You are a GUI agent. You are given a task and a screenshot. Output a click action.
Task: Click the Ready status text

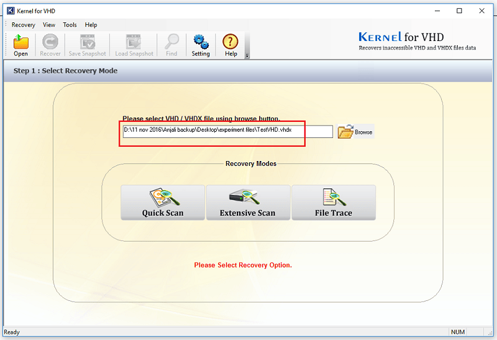(x=12, y=332)
